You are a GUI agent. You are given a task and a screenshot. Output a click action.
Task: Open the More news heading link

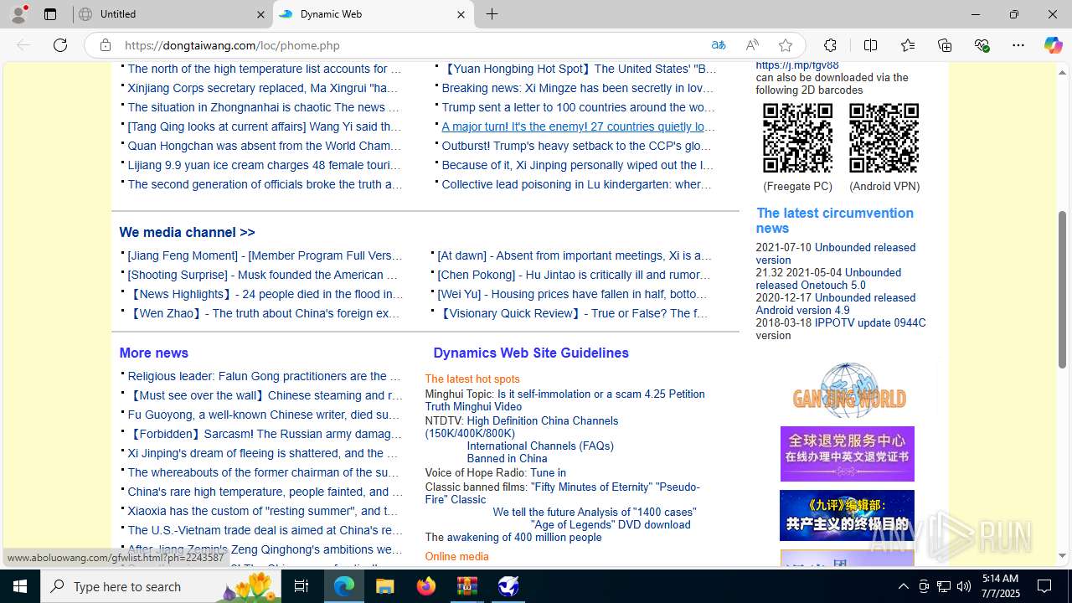click(x=153, y=353)
